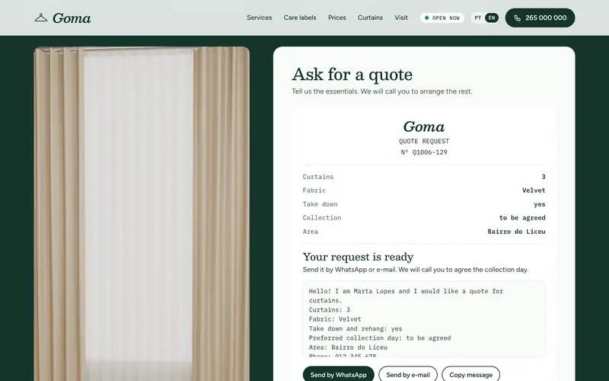
Task: Click the Goma brand name in header
Action: coord(72,18)
